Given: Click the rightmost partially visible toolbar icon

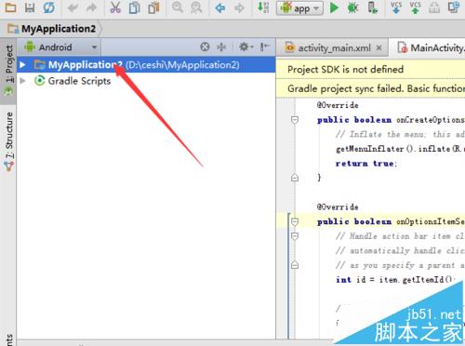Looking at the screenshot, I should point(454,7).
